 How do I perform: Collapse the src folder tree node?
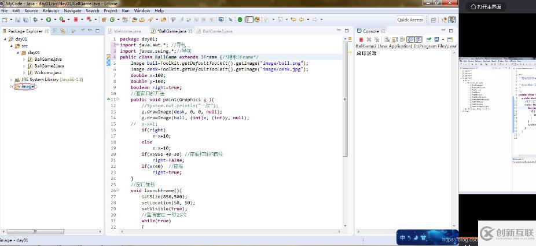tap(11, 46)
